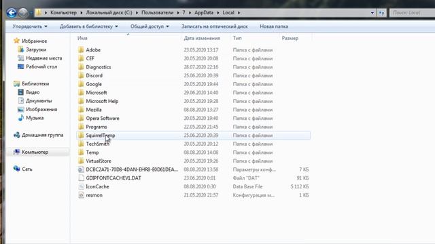Select the Programs folder icon
Viewport: 435px width, 244px height.
point(81,127)
